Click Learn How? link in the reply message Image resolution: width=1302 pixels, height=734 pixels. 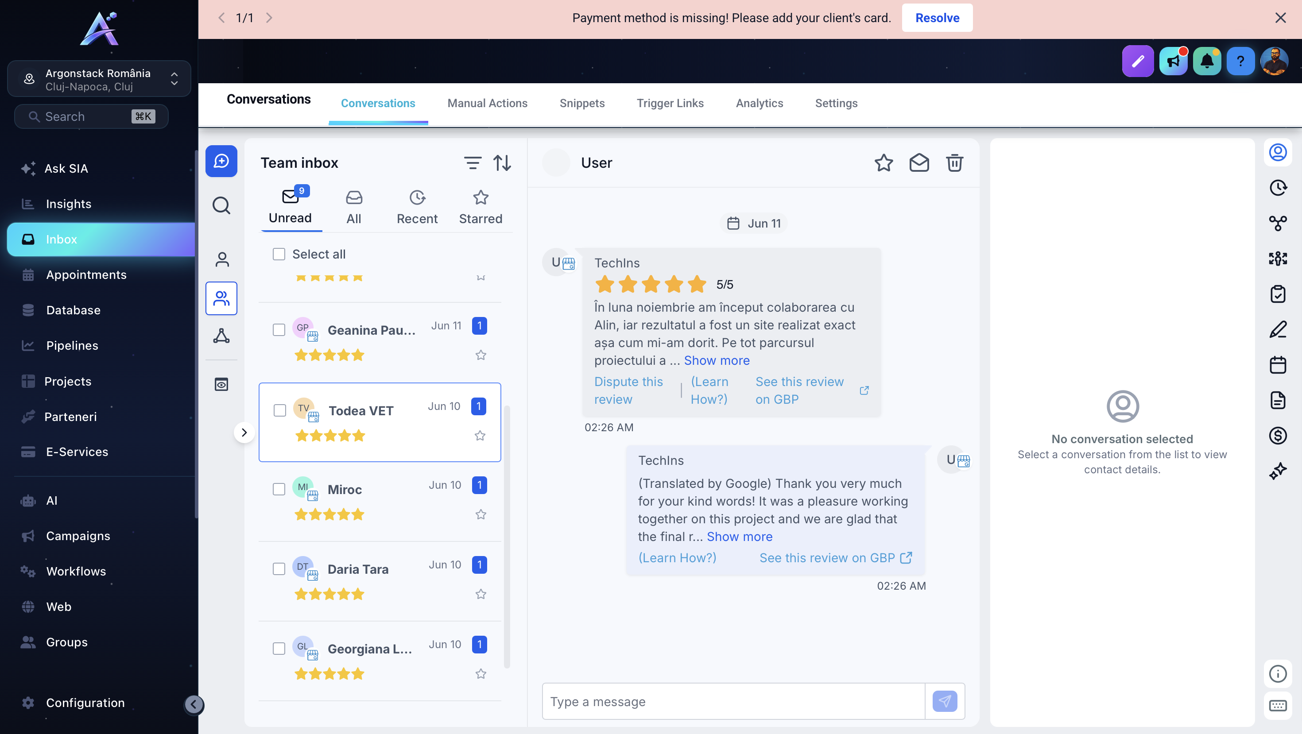point(677,558)
